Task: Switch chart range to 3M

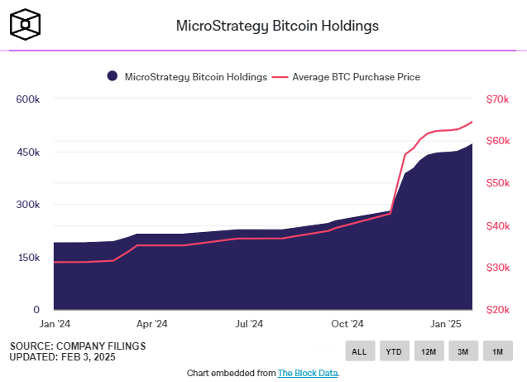Action: (463, 351)
